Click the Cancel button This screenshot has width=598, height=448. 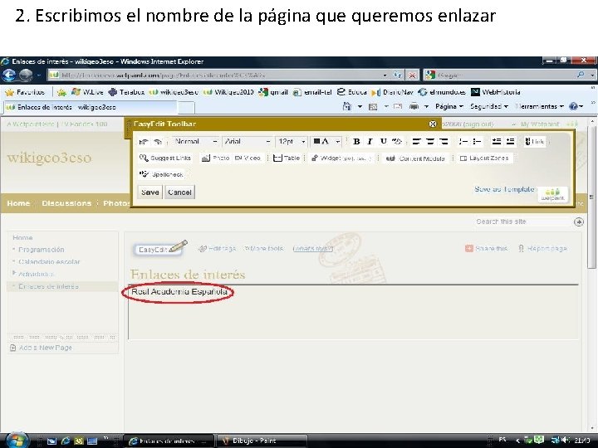point(179,192)
